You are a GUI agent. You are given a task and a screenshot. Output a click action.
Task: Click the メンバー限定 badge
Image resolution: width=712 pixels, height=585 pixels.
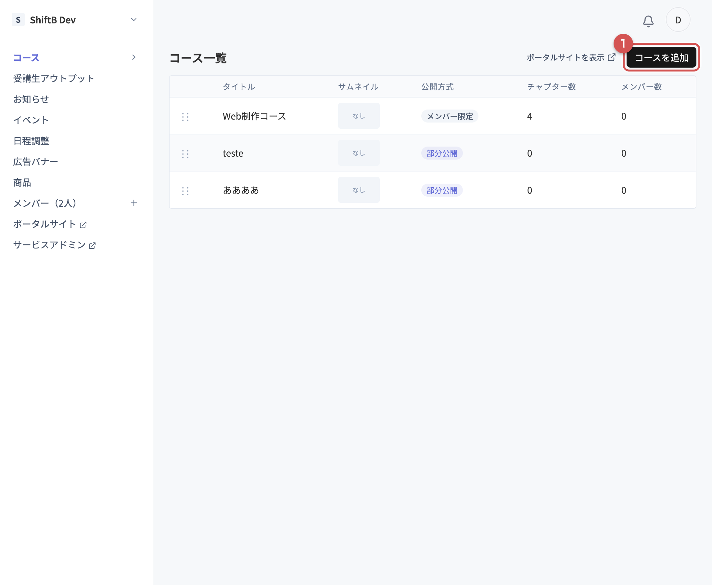450,116
